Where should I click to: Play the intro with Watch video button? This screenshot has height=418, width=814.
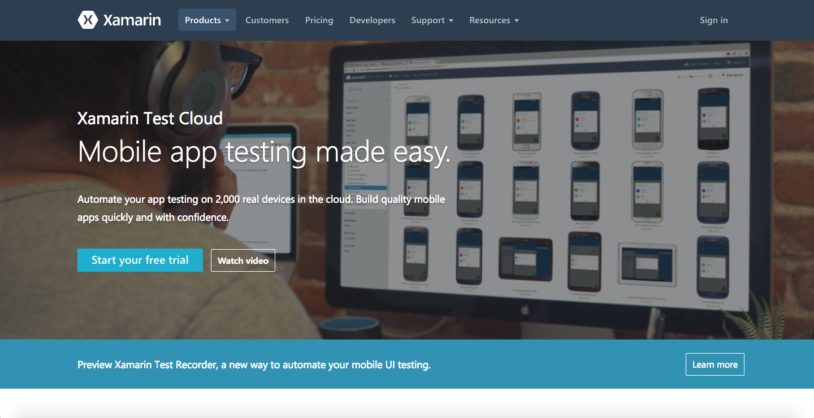tap(243, 260)
